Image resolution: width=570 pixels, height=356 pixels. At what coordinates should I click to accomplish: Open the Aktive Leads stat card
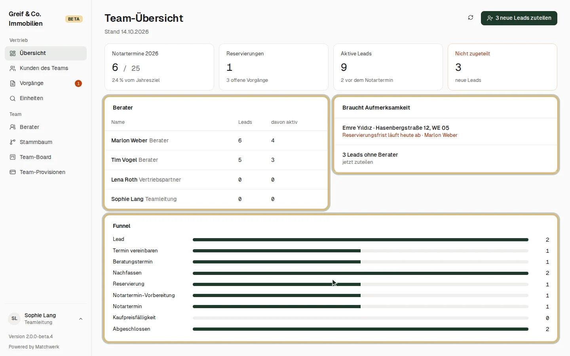click(388, 67)
